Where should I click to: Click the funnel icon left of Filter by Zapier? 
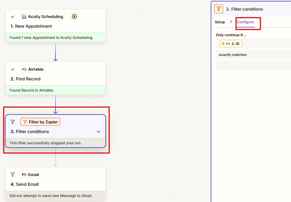tap(13, 122)
